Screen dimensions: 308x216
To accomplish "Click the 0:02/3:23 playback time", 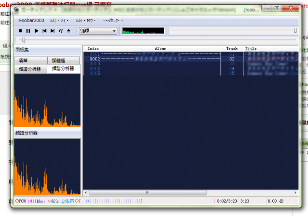I will click(227, 201).
